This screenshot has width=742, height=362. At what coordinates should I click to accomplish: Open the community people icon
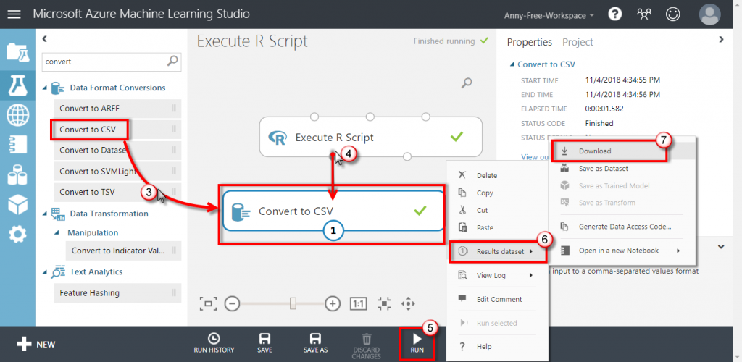644,14
